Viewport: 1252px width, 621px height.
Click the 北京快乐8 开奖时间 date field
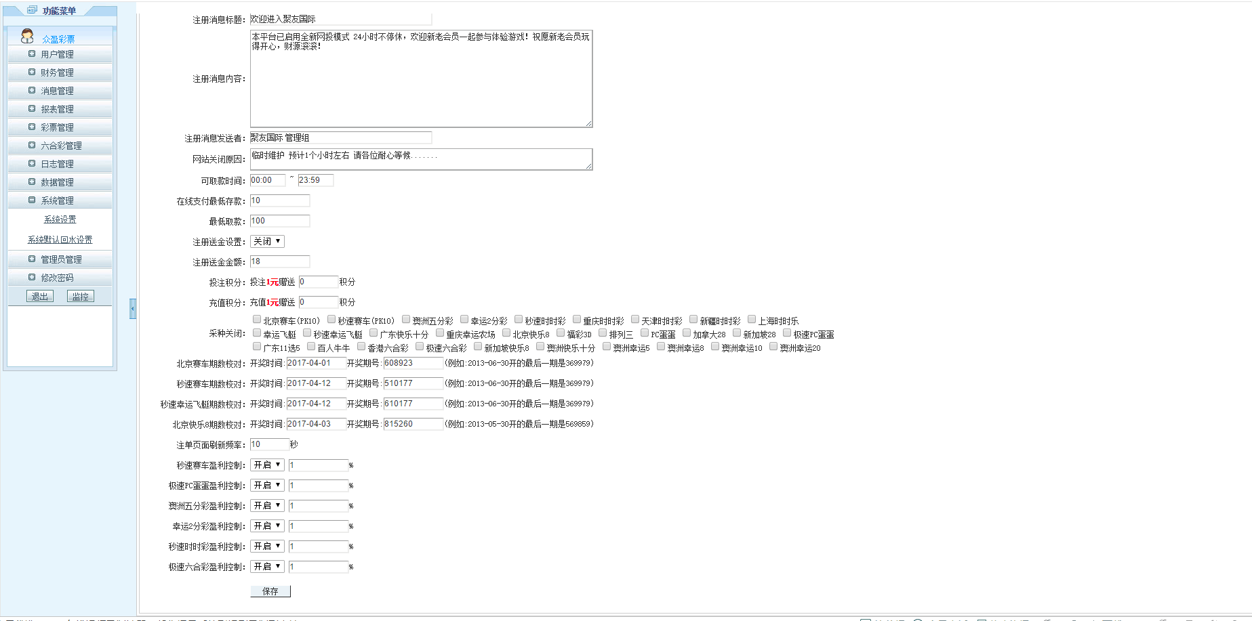click(x=316, y=424)
